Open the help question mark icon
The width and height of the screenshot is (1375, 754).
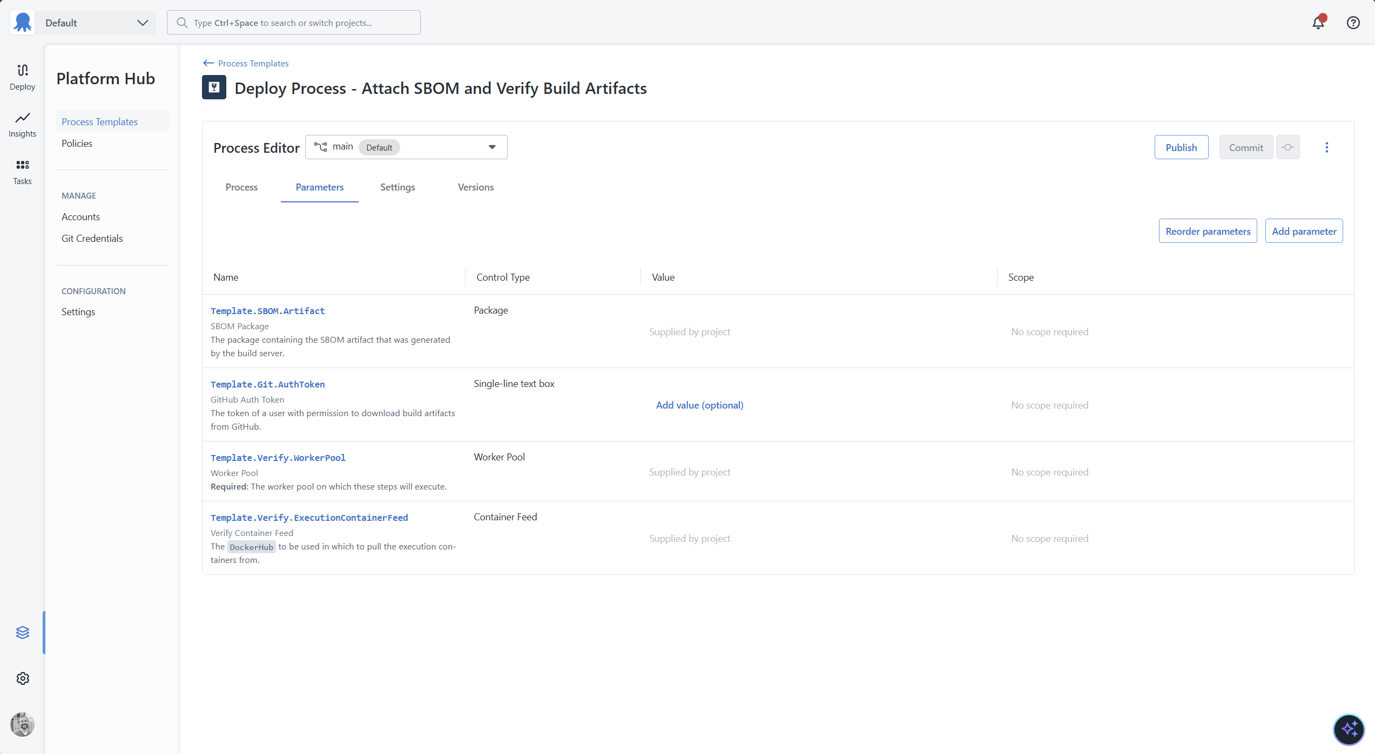[x=1353, y=22]
